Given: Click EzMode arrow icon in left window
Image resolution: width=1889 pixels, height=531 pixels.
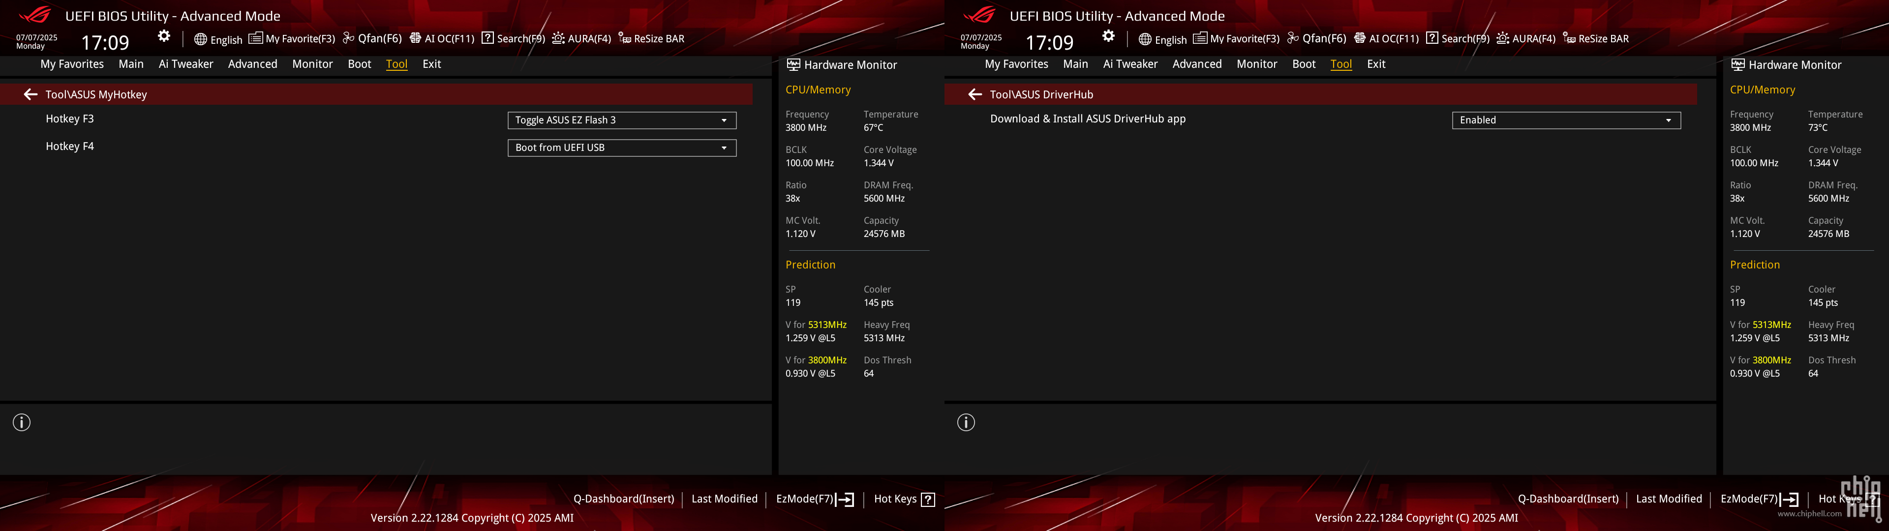Looking at the screenshot, I should tap(846, 500).
